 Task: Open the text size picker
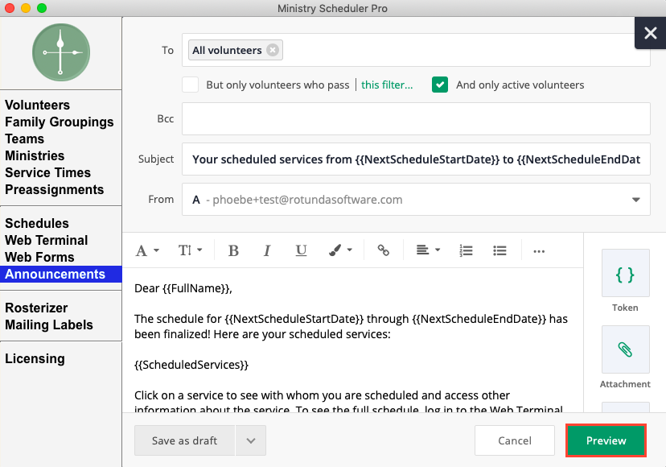pos(190,250)
